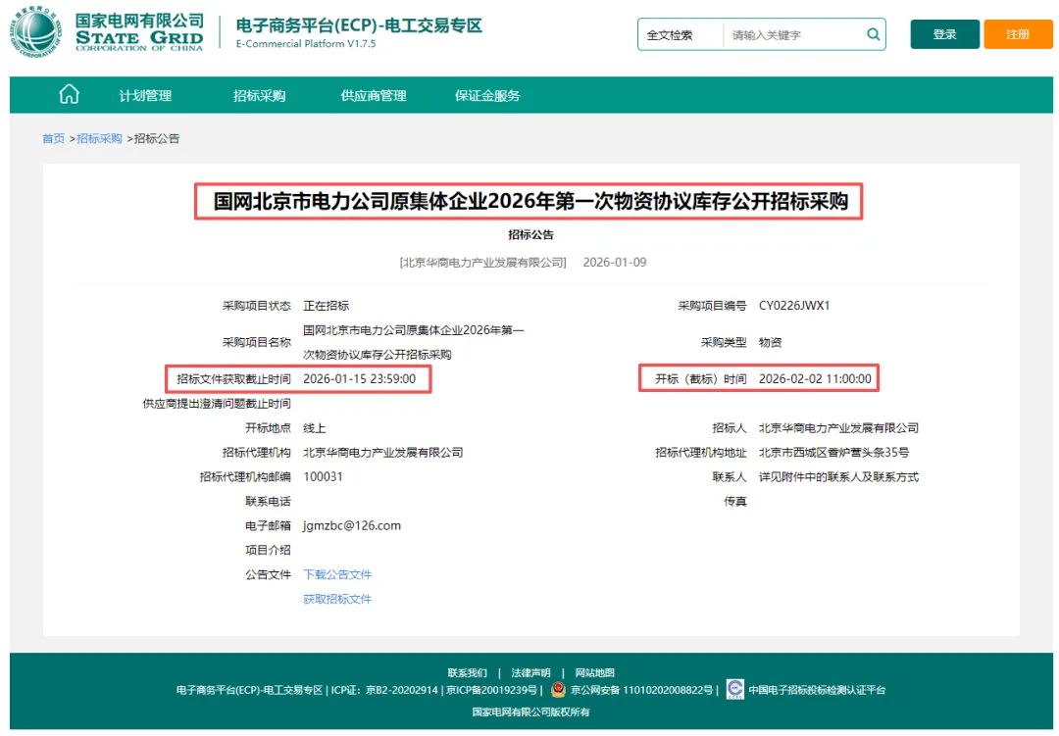Screen dimensions: 1059x736
Task: Click the search magnifier icon
Action: point(873,33)
